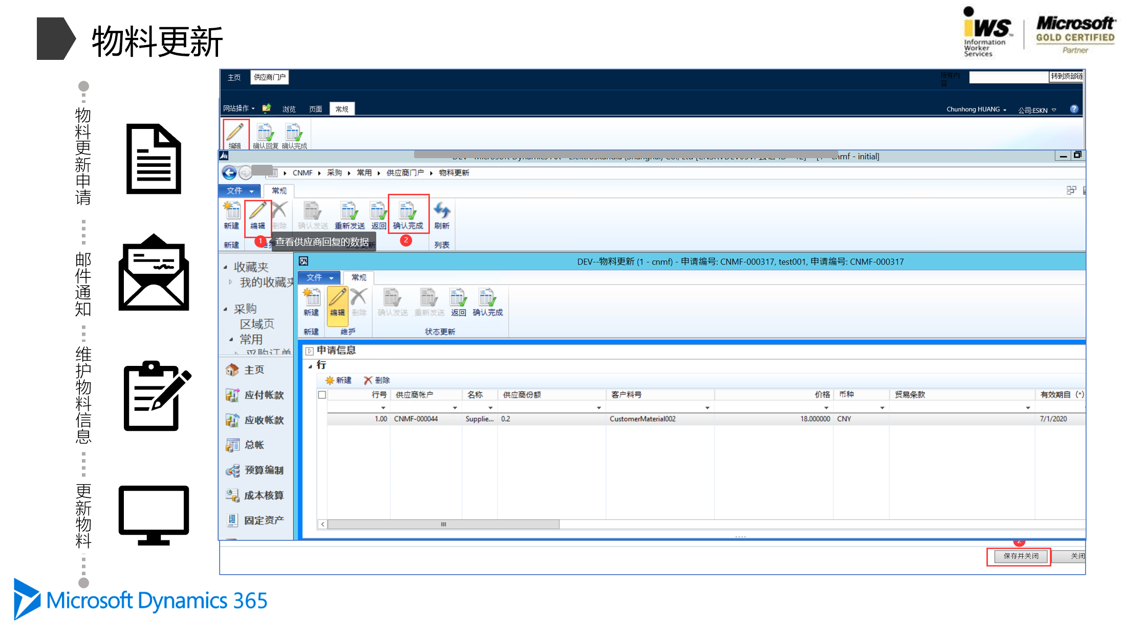Click 供应商门户 in the breadcrumb path
Viewport: 1124px width, 632px height.
[x=405, y=173]
